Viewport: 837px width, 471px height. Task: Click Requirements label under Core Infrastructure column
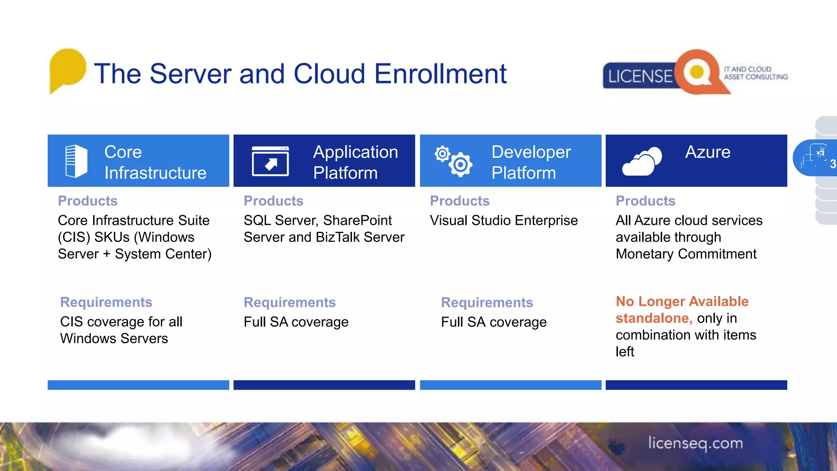[x=106, y=302]
